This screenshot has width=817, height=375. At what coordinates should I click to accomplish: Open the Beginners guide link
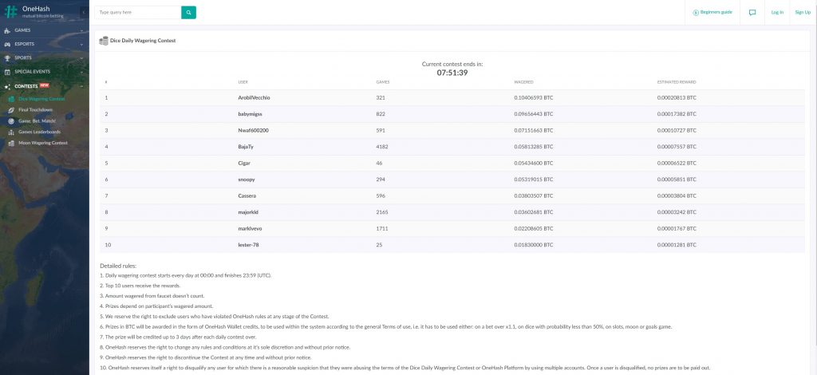[x=712, y=13]
